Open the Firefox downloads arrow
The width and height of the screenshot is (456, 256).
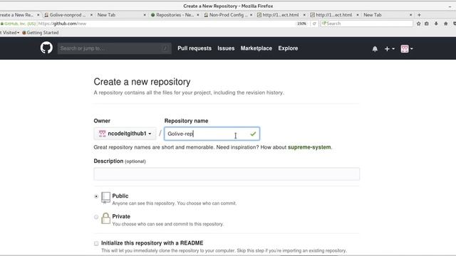tap(436, 23)
